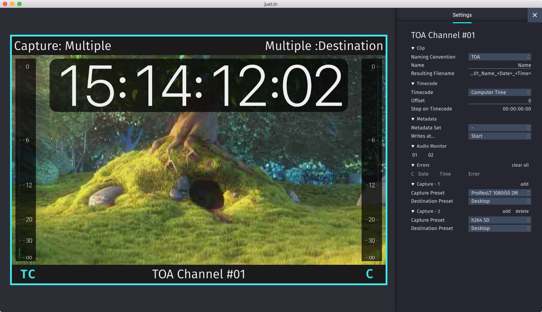
Task: Click the Date column header in Errors
Action: tap(423, 174)
